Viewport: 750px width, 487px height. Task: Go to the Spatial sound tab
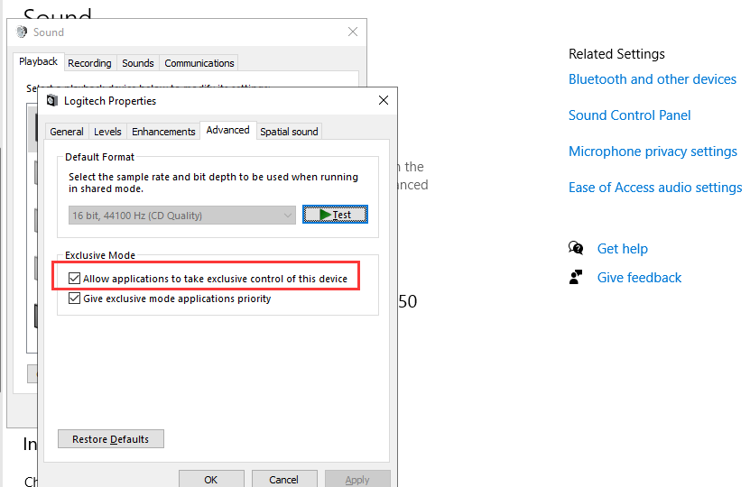click(289, 132)
